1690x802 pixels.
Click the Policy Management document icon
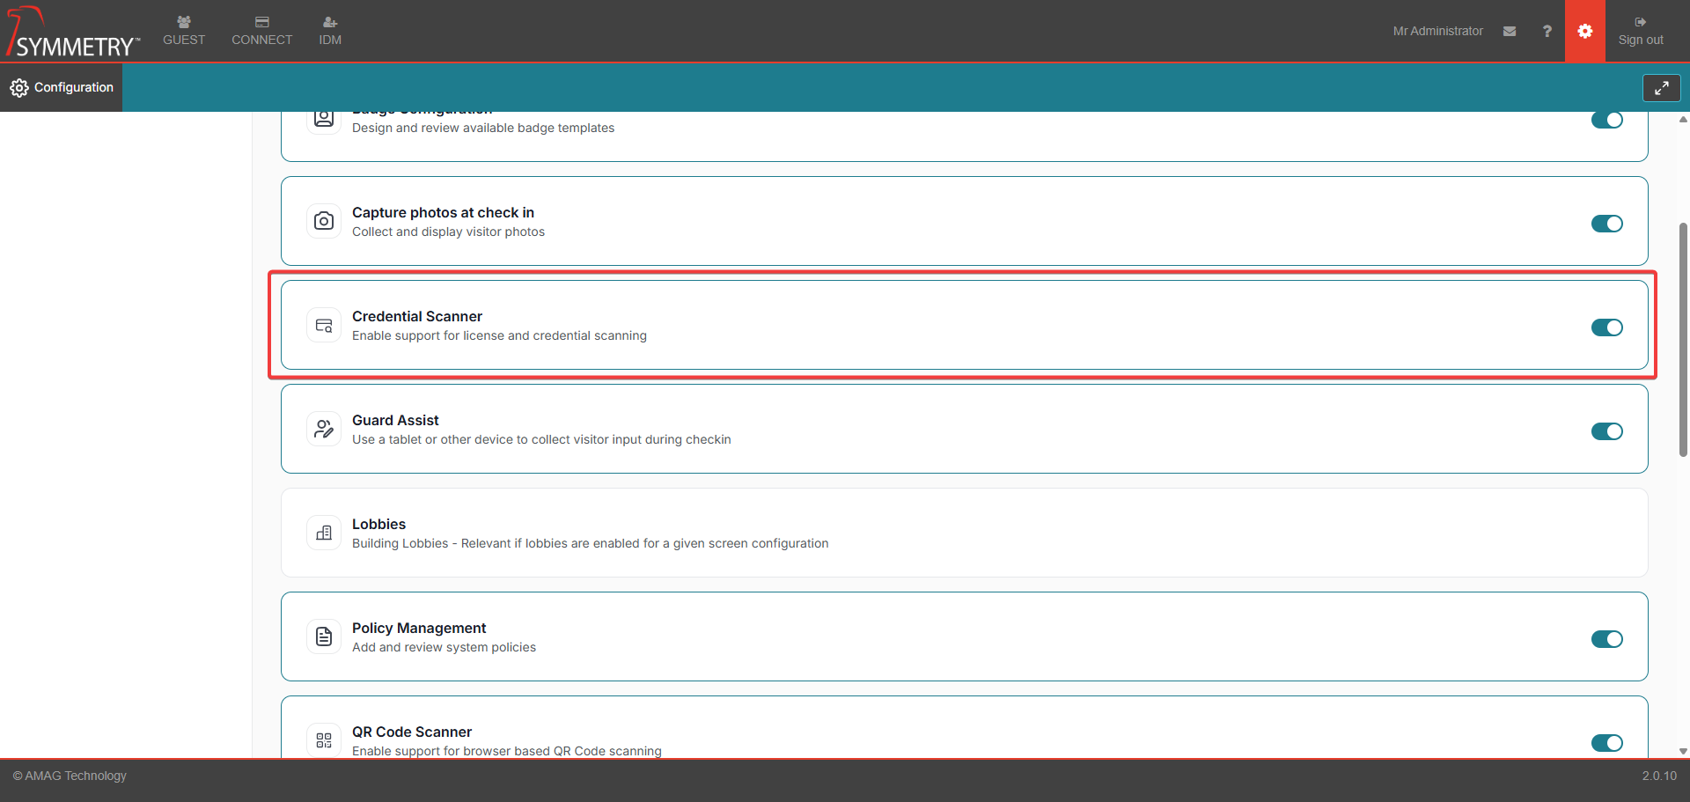pyautogui.click(x=324, y=636)
